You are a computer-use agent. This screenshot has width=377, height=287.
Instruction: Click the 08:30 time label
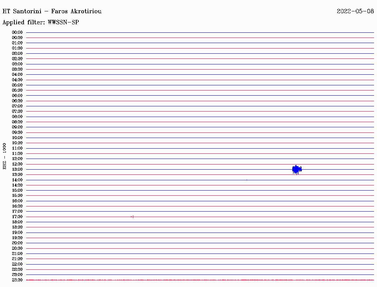tap(17, 122)
